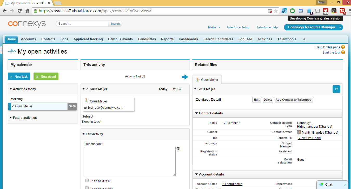Collapse the Contact details section
Viewport: 351px width, 189px height.
[x=197, y=113]
